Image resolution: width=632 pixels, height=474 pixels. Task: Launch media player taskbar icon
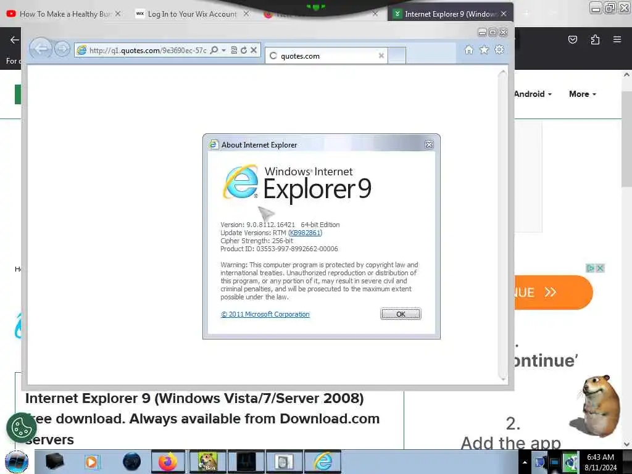(91, 462)
